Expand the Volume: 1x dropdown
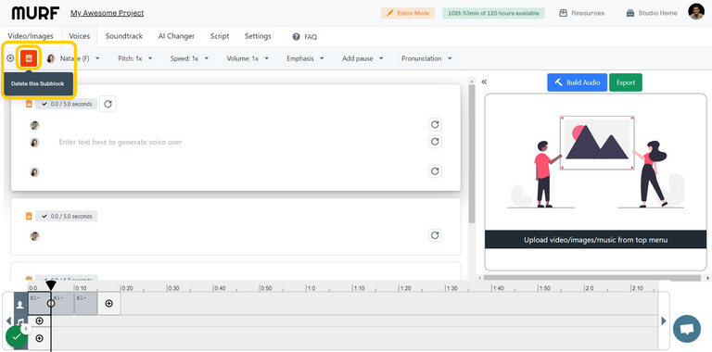The height and width of the screenshot is (352, 712). point(248,58)
